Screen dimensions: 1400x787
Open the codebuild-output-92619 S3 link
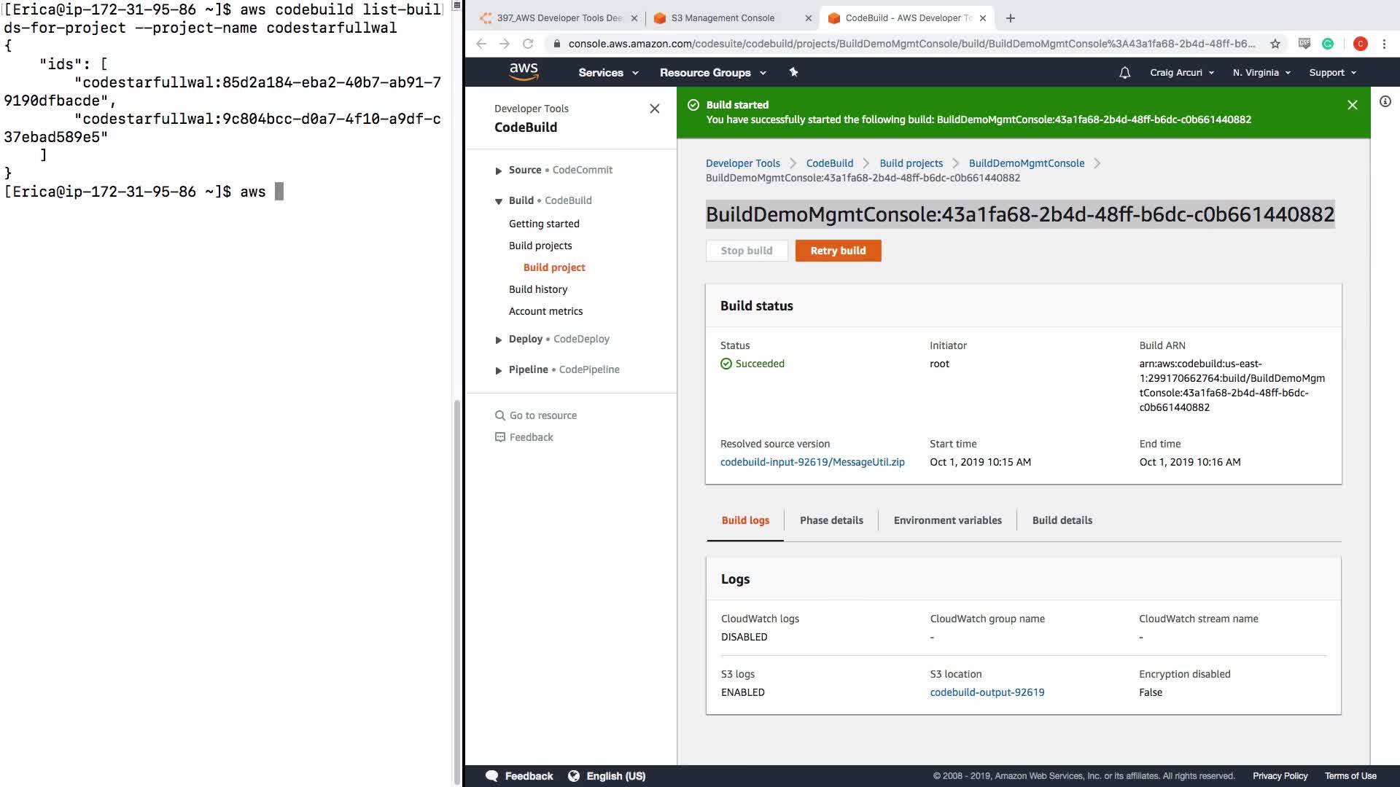[x=987, y=692]
